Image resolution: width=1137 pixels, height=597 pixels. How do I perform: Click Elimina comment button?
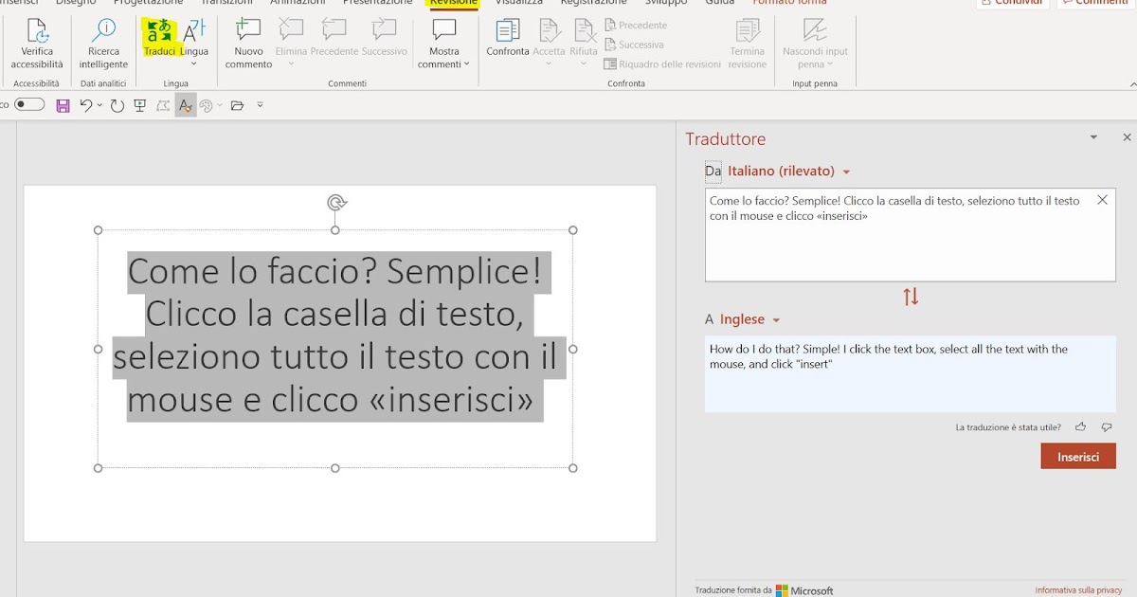tap(291, 38)
